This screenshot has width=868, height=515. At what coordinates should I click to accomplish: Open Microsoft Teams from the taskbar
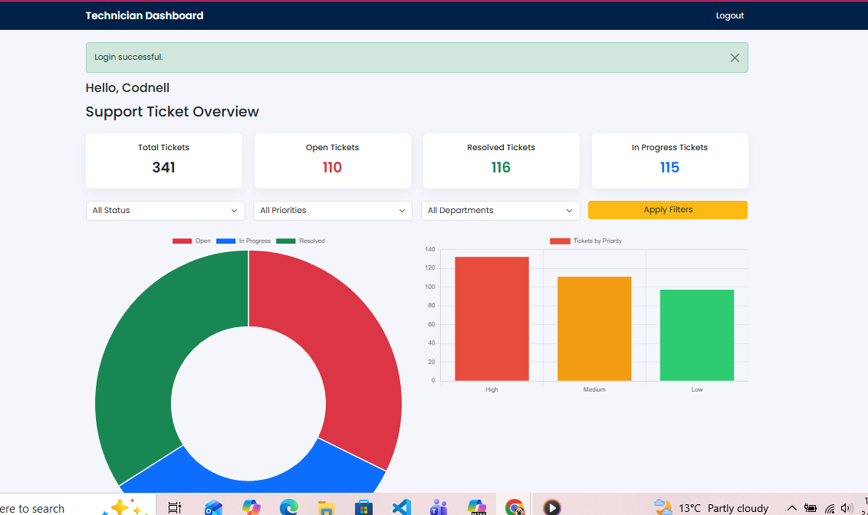coord(439,507)
